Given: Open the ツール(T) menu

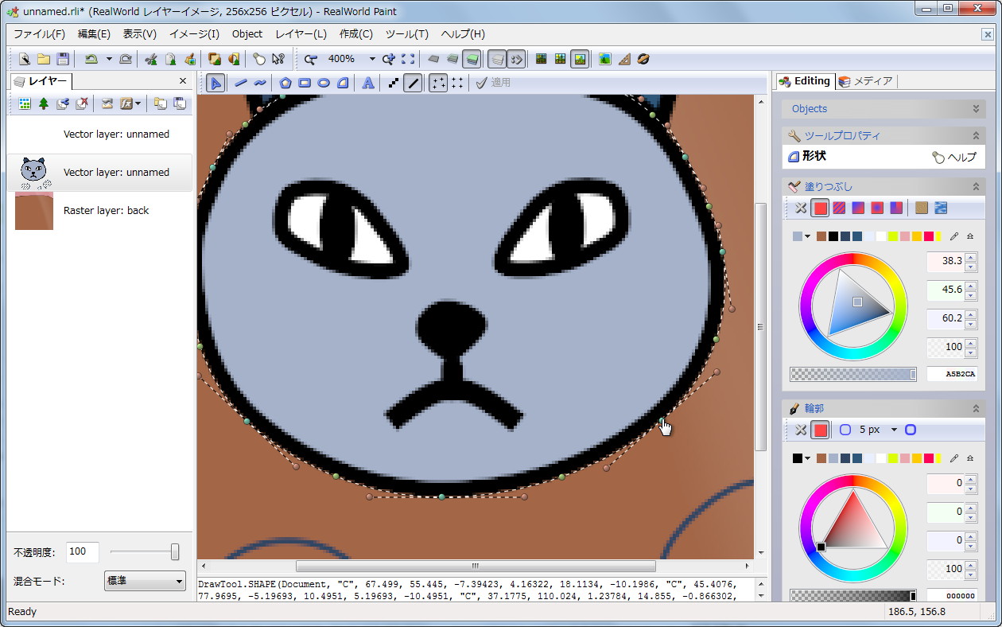Looking at the screenshot, I should [x=406, y=34].
